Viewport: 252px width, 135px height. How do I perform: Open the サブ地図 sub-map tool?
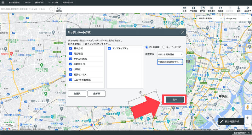click(193, 9)
